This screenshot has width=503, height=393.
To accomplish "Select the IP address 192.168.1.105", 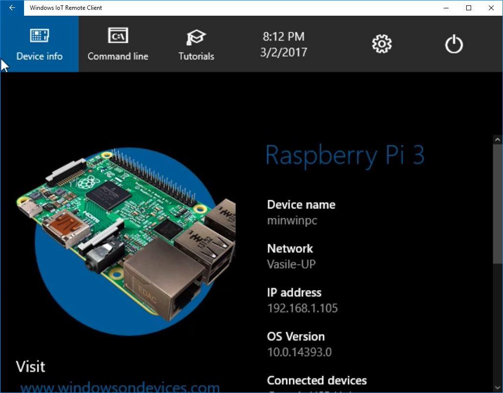I will coord(302,308).
